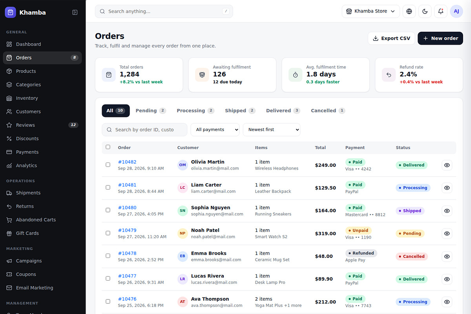This screenshot has width=471, height=314.
Task: Go to Products in the sidebar
Action: click(42, 71)
